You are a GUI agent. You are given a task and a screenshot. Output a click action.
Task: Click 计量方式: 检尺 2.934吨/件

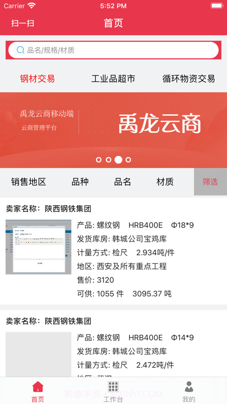point(126,253)
